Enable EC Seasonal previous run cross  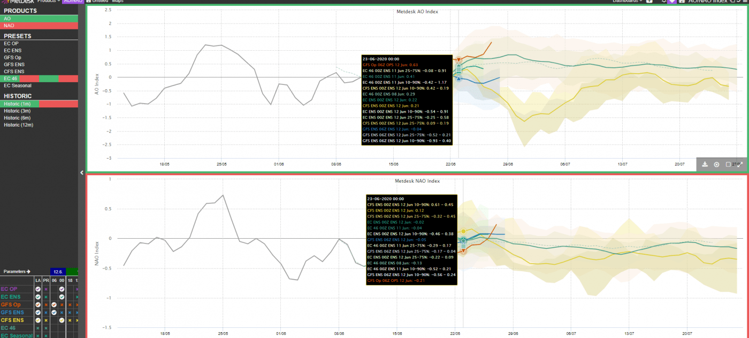(46, 335)
